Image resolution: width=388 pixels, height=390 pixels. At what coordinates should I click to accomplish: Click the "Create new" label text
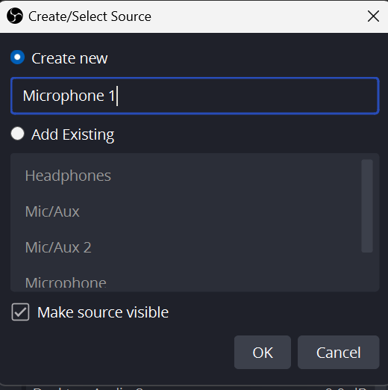(69, 58)
